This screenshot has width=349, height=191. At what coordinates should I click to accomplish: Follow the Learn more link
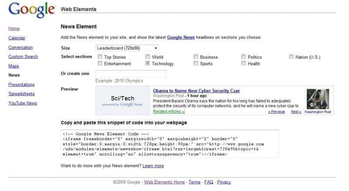point(153,166)
